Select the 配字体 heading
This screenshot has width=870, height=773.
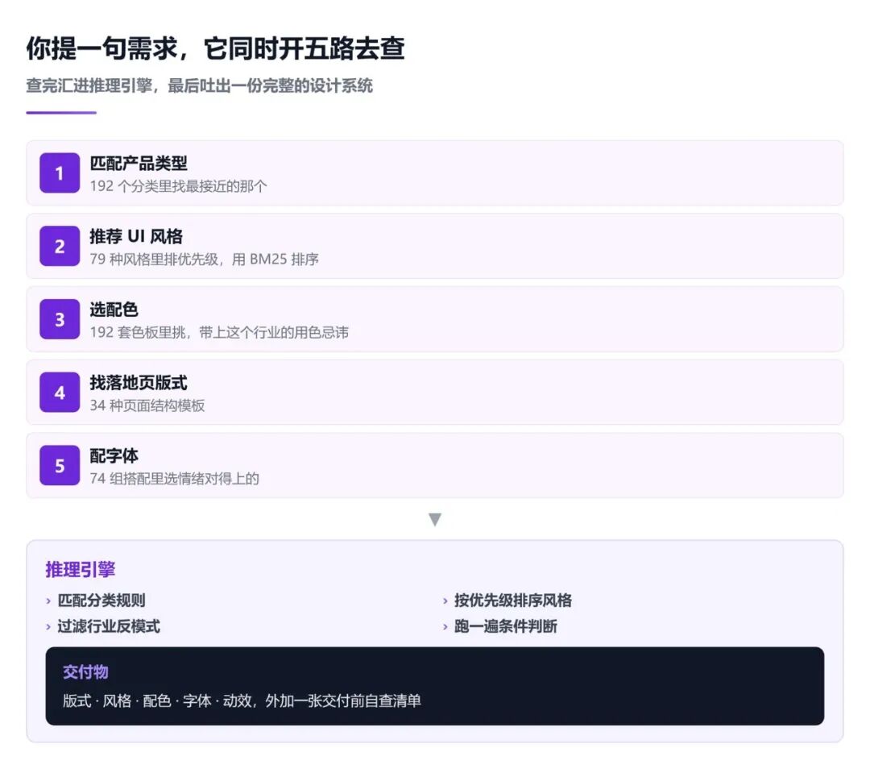[x=114, y=456]
